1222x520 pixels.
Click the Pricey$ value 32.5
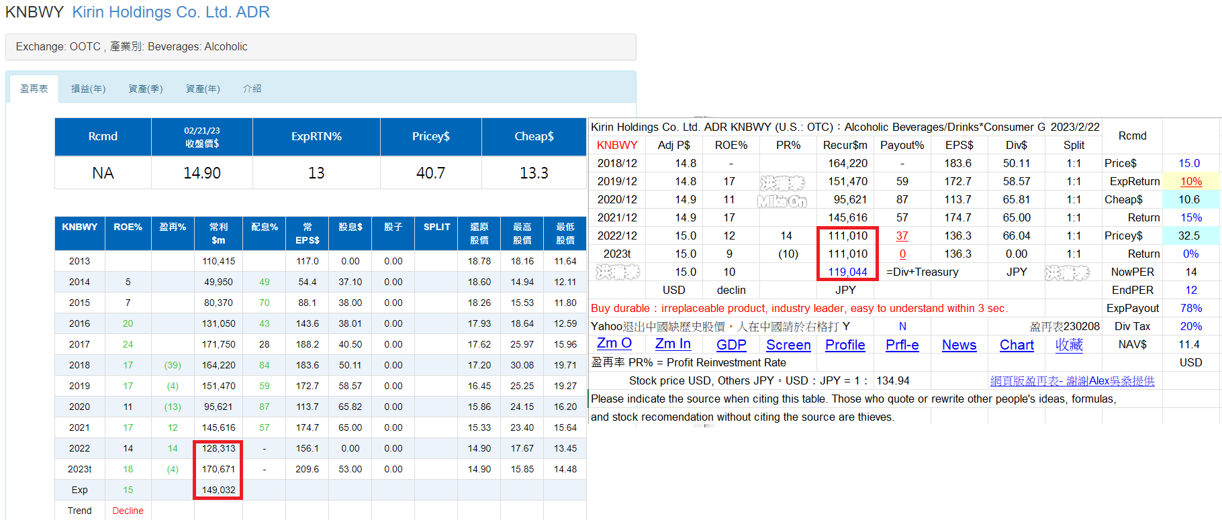1189,236
